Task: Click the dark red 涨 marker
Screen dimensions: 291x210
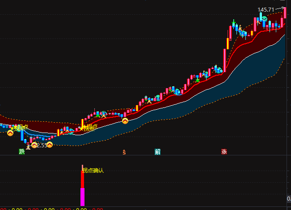Action: pyautogui.click(x=224, y=152)
